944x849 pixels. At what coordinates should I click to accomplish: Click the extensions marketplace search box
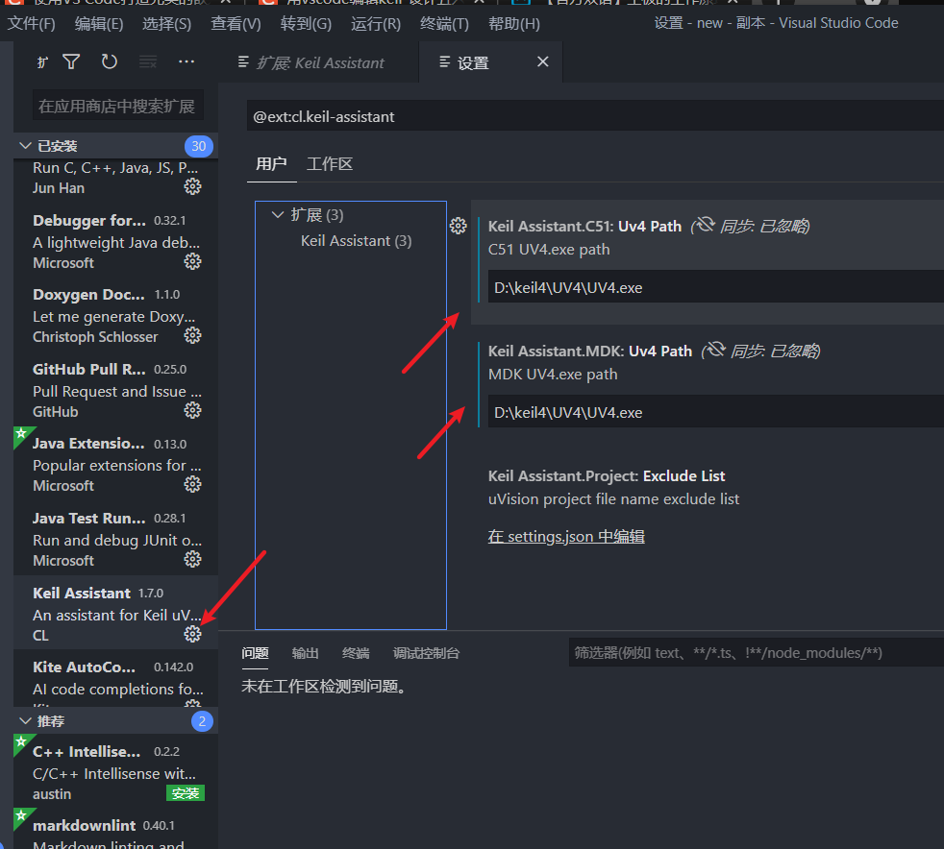118,107
